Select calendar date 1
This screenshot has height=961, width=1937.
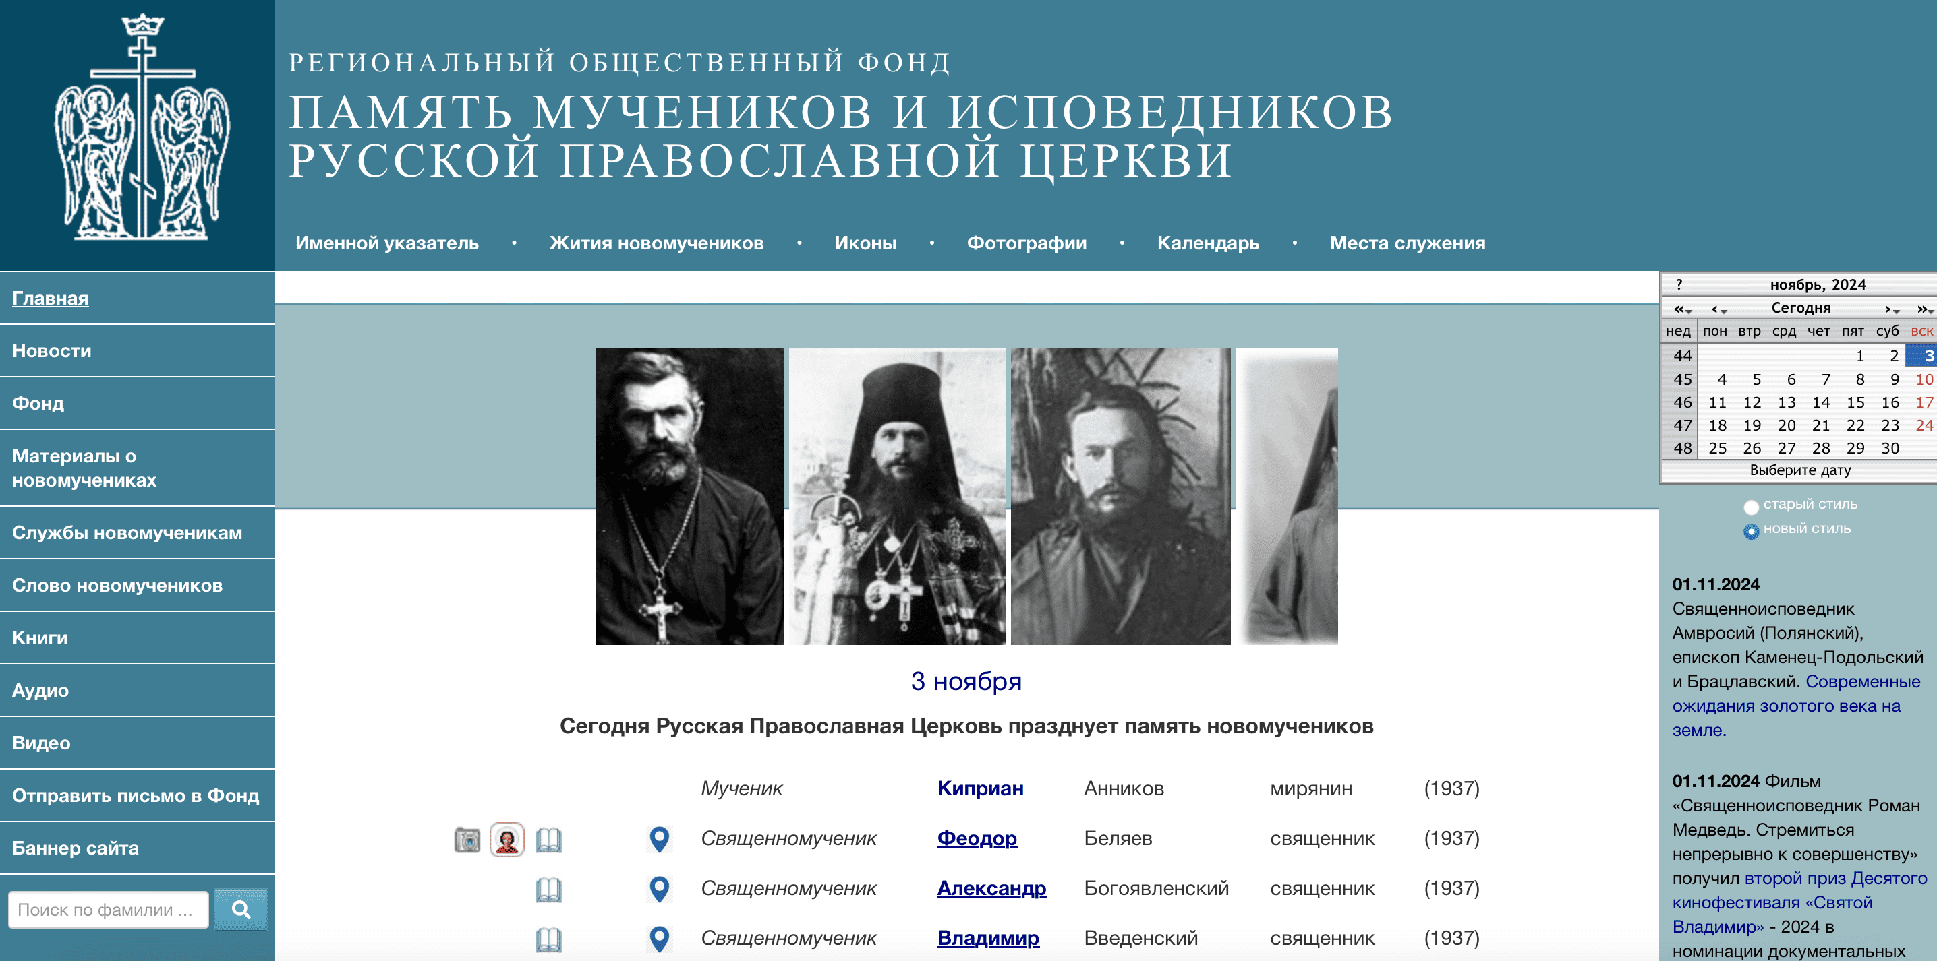pyautogui.click(x=1859, y=356)
